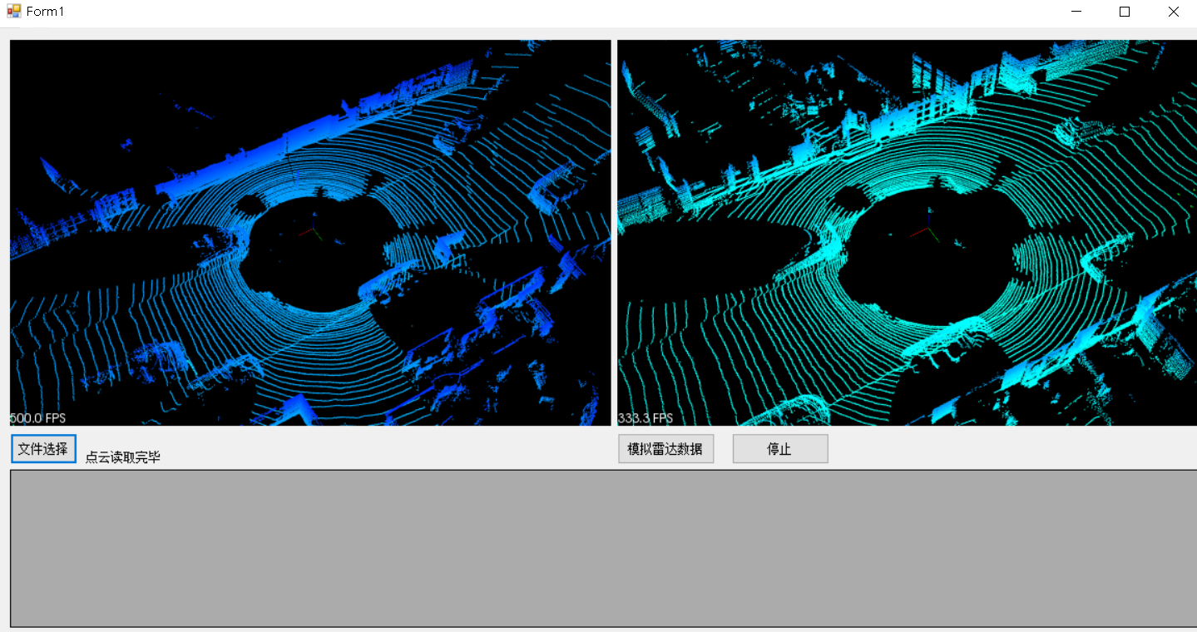Click the 333.3 FPS readout
The width and height of the screenshot is (1197, 632).
[645, 418]
